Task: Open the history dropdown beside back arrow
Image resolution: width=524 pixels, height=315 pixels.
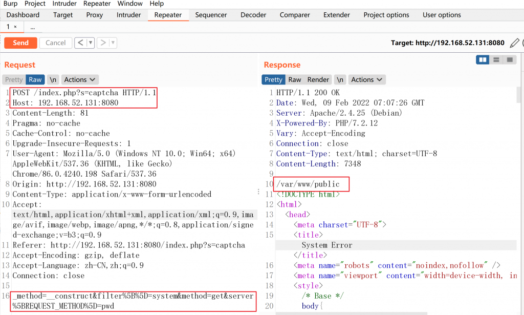Action: click(x=90, y=43)
